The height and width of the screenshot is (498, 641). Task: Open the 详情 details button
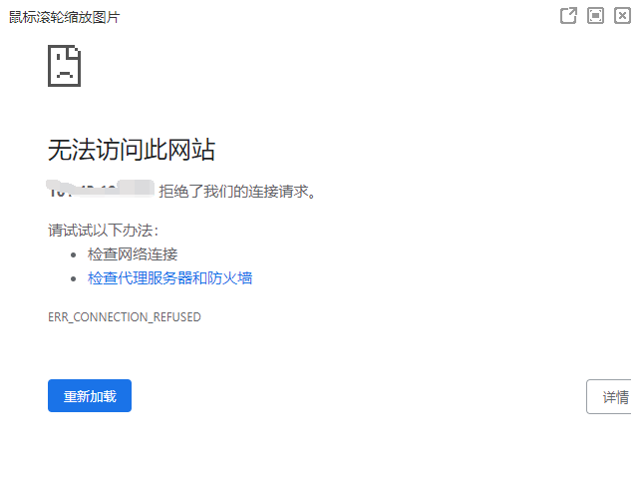609,396
